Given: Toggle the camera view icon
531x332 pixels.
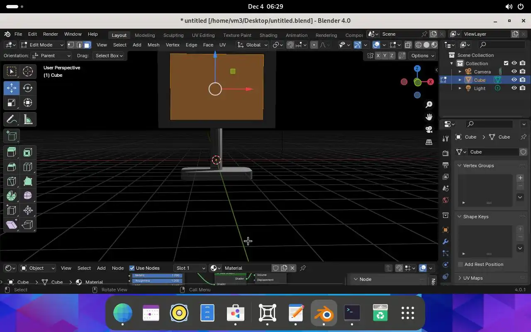Looking at the screenshot, I should [429, 129].
